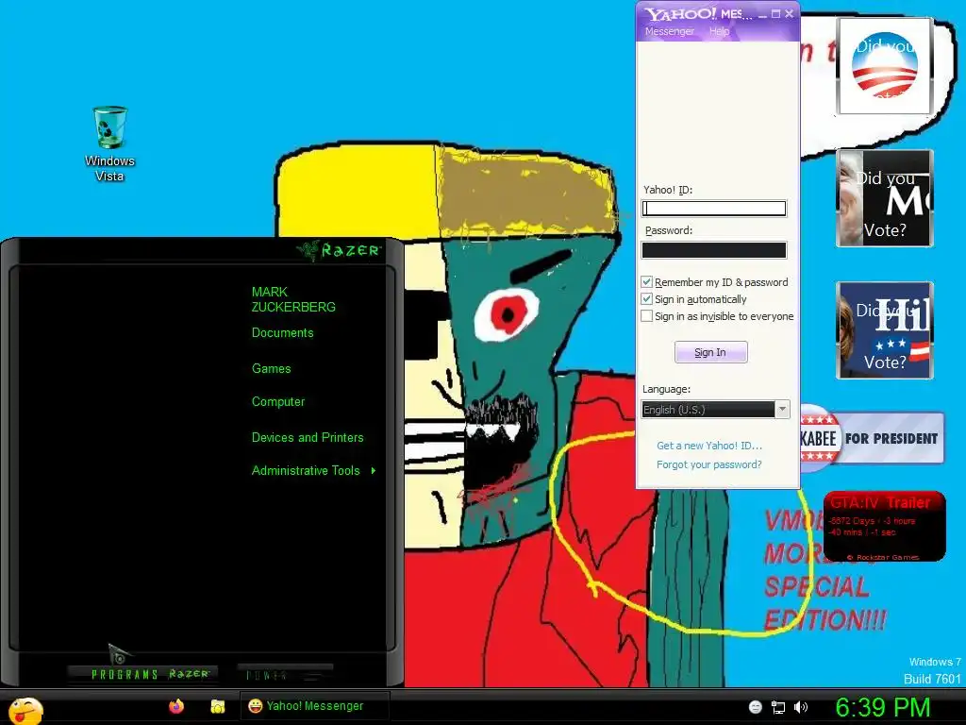Click the Yahoo! ID input field

[x=714, y=209]
